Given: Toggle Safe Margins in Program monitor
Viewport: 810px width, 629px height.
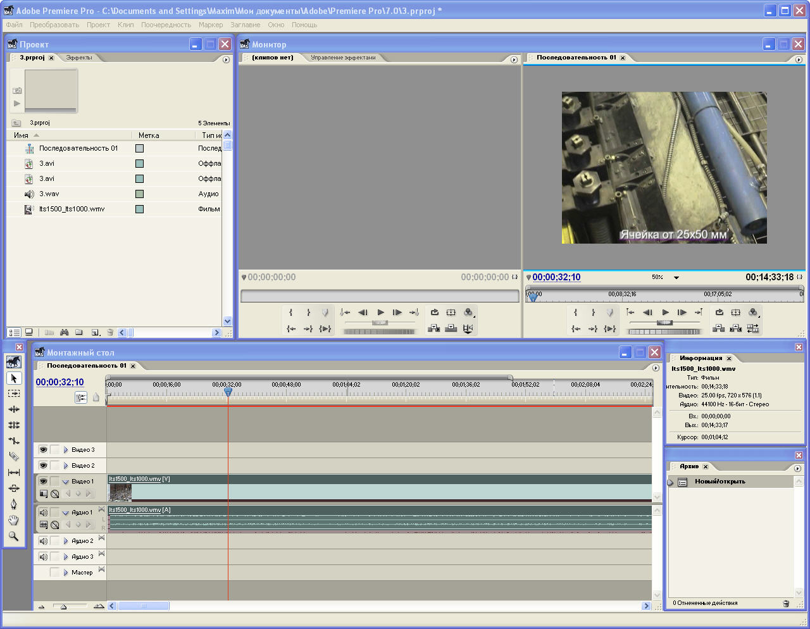Looking at the screenshot, I should (736, 312).
